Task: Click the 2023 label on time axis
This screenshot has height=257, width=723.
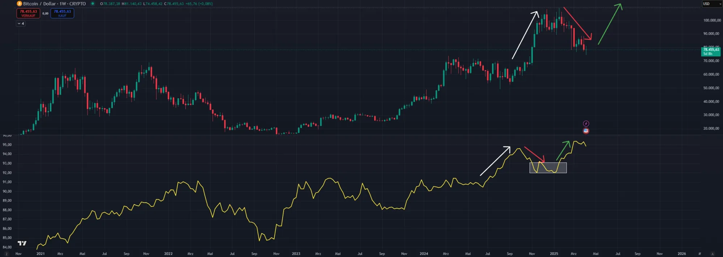Action: coord(296,254)
